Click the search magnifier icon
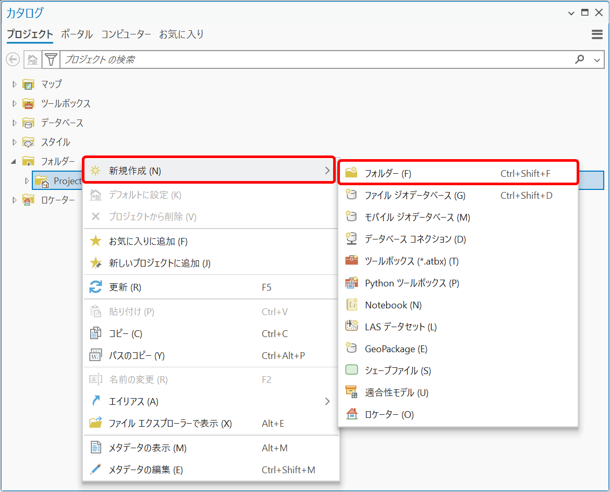Viewport: 610px width, 492px height. (x=579, y=59)
